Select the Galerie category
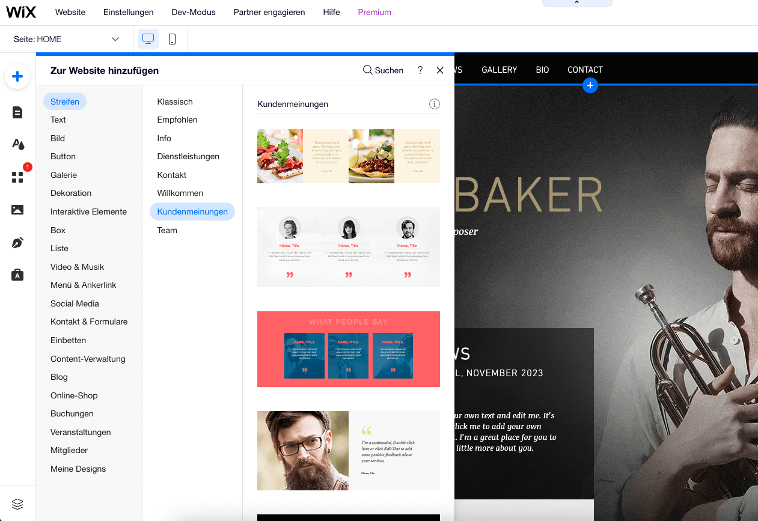758x521 pixels. coord(64,175)
